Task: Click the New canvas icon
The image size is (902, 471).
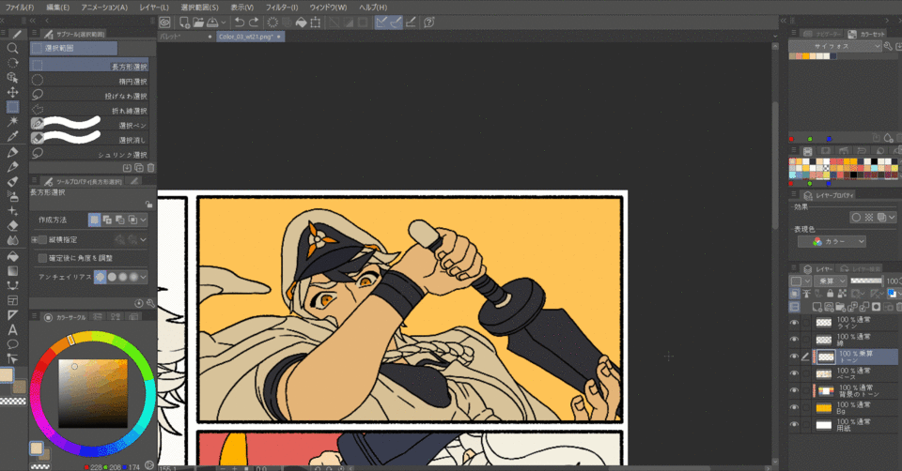Action: click(x=184, y=23)
